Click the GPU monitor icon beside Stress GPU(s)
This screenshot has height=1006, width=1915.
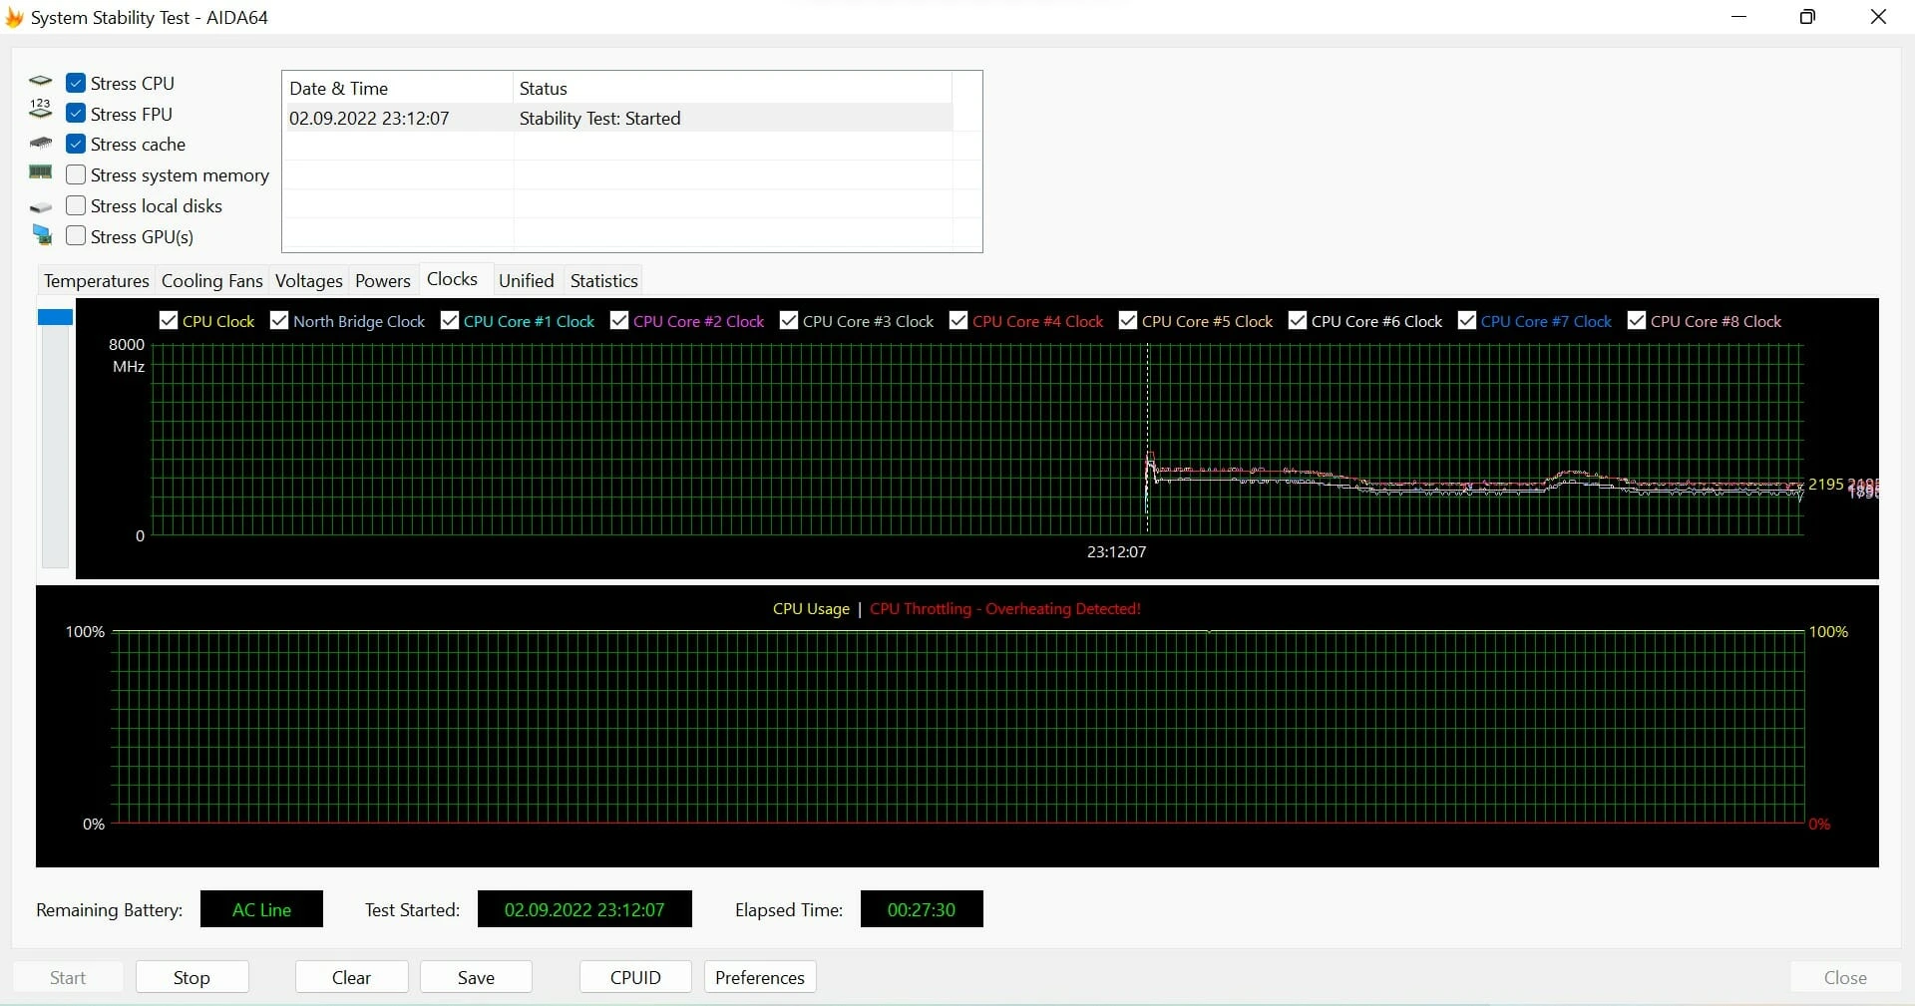tap(42, 235)
